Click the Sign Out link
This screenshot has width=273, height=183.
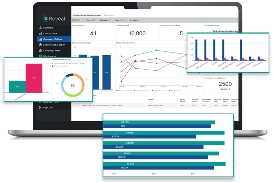point(48,108)
